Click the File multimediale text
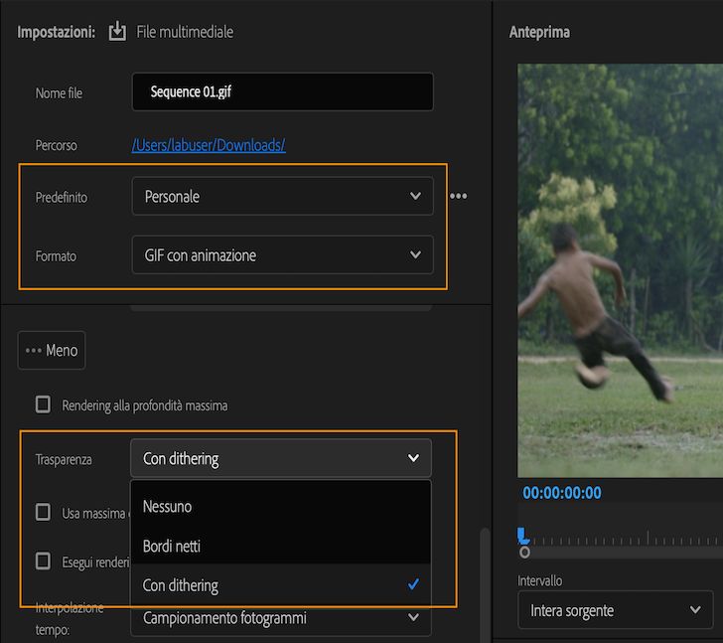Image resolution: width=723 pixels, height=643 pixels. [x=185, y=32]
